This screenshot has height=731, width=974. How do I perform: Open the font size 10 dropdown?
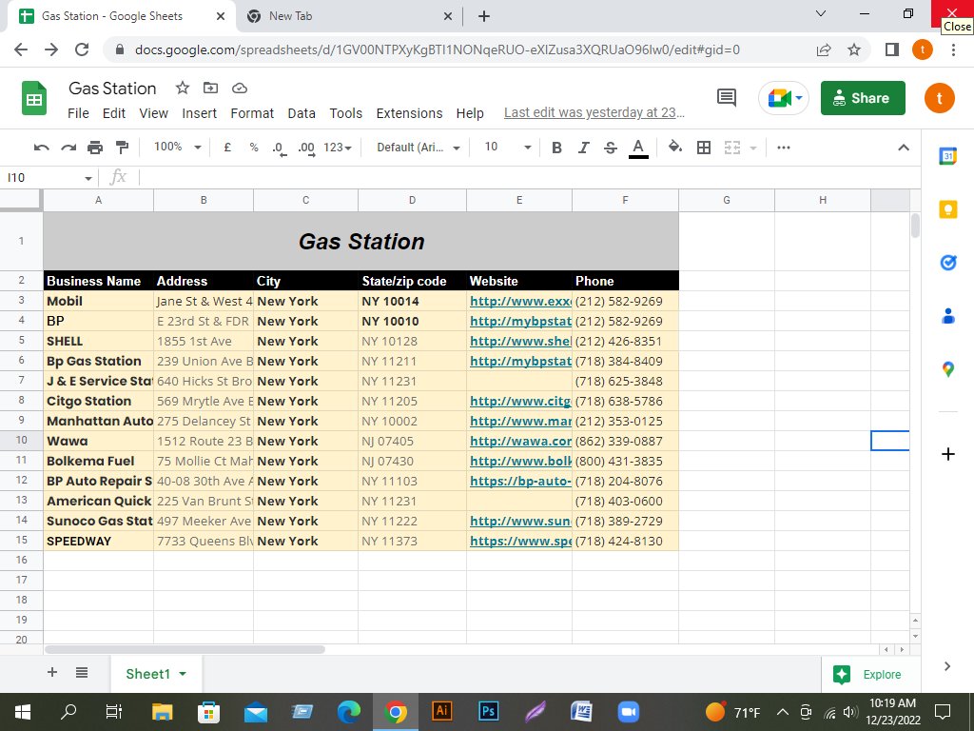(508, 148)
